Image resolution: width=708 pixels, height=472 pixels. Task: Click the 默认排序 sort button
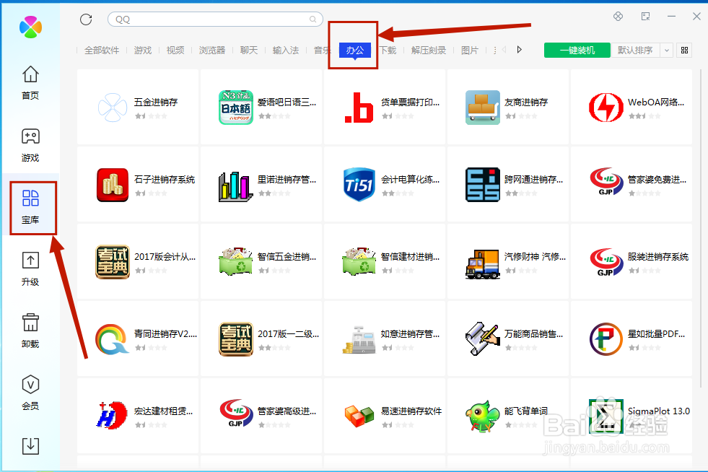[635, 50]
